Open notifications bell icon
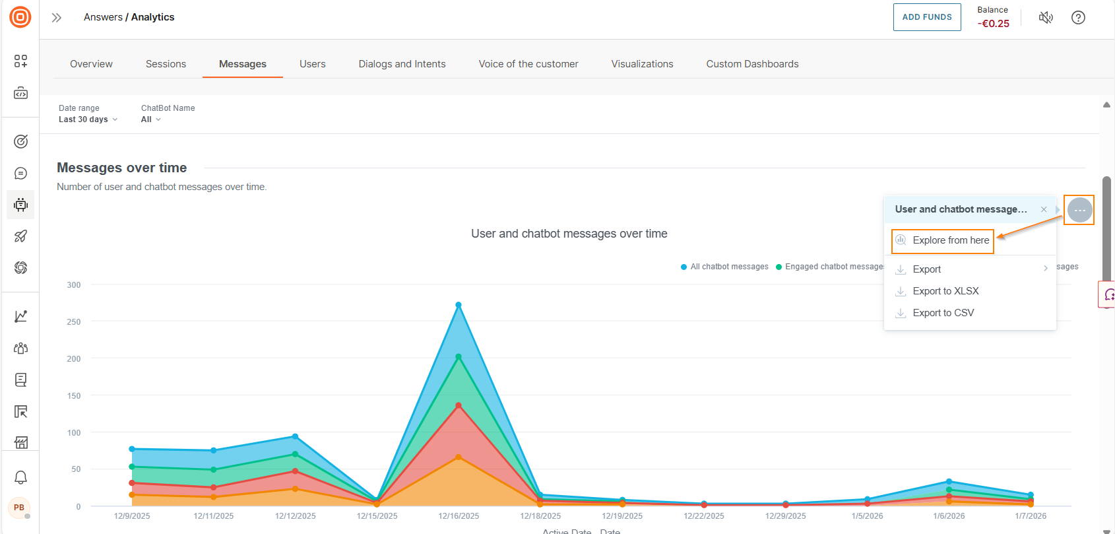Image resolution: width=1115 pixels, height=534 pixels. coord(20,477)
